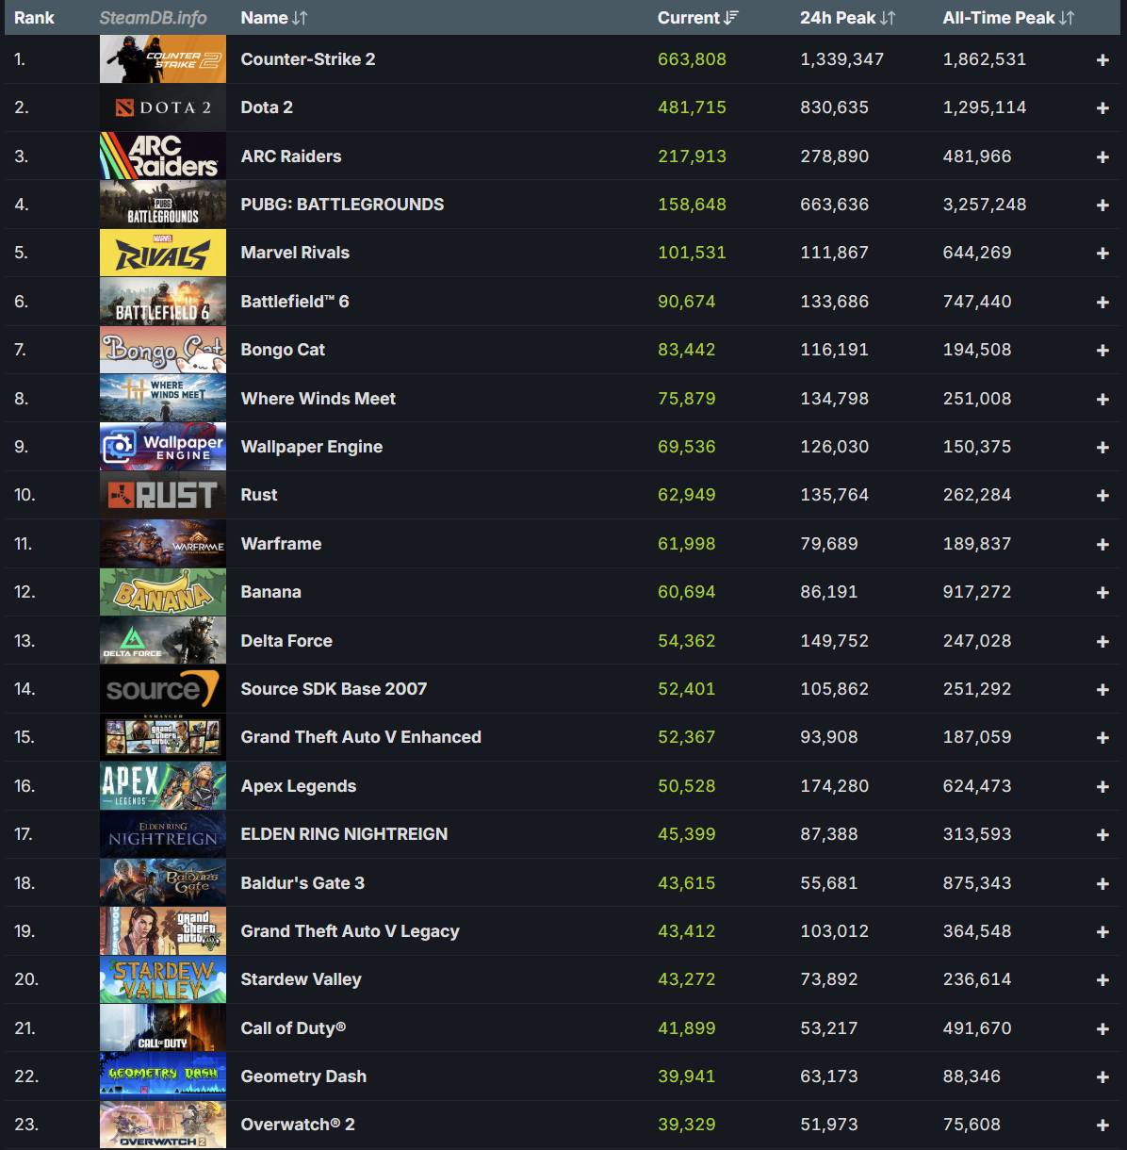Image resolution: width=1127 pixels, height=1150 pixels.
Task: Open Battlefield 6 thumbnail image
Action: [163, 302]
